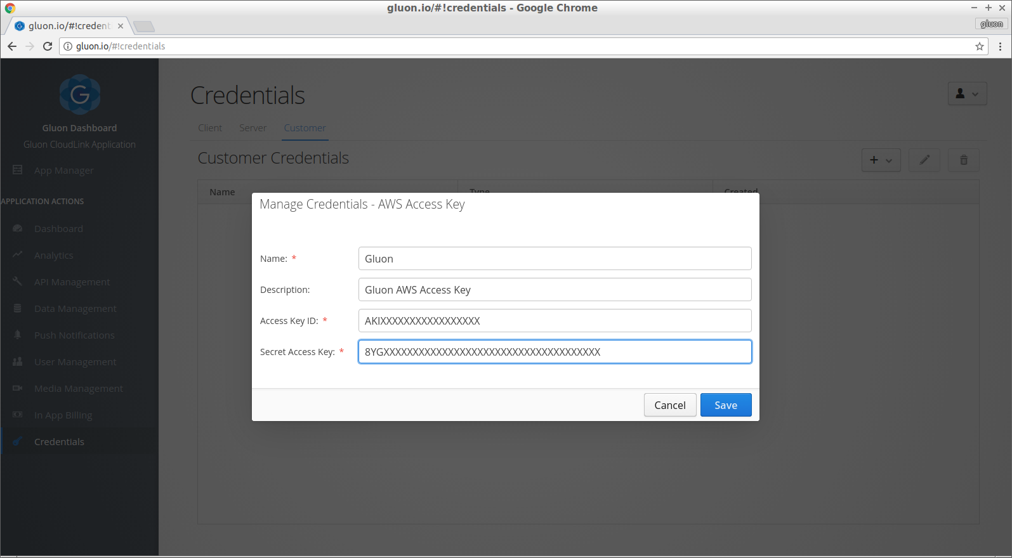Switch to the Server tab
Image resolution: width=1012 pixels, height=558 pixels.
[253, 128]
